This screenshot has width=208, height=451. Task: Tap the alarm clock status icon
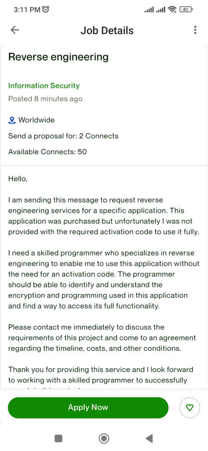coord(45,10)
